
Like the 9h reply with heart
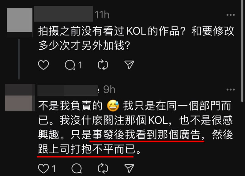point(43,169)
